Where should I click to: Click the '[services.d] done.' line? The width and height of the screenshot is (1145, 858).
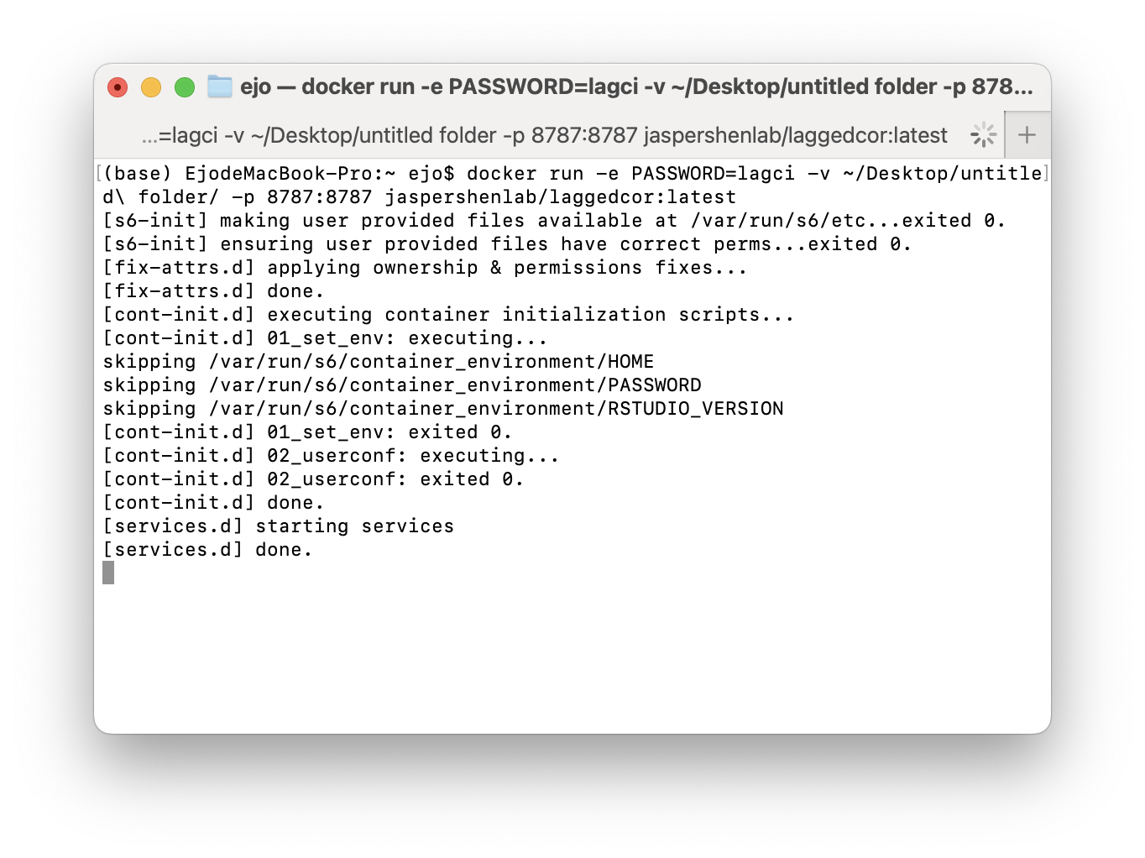(207, 550)
